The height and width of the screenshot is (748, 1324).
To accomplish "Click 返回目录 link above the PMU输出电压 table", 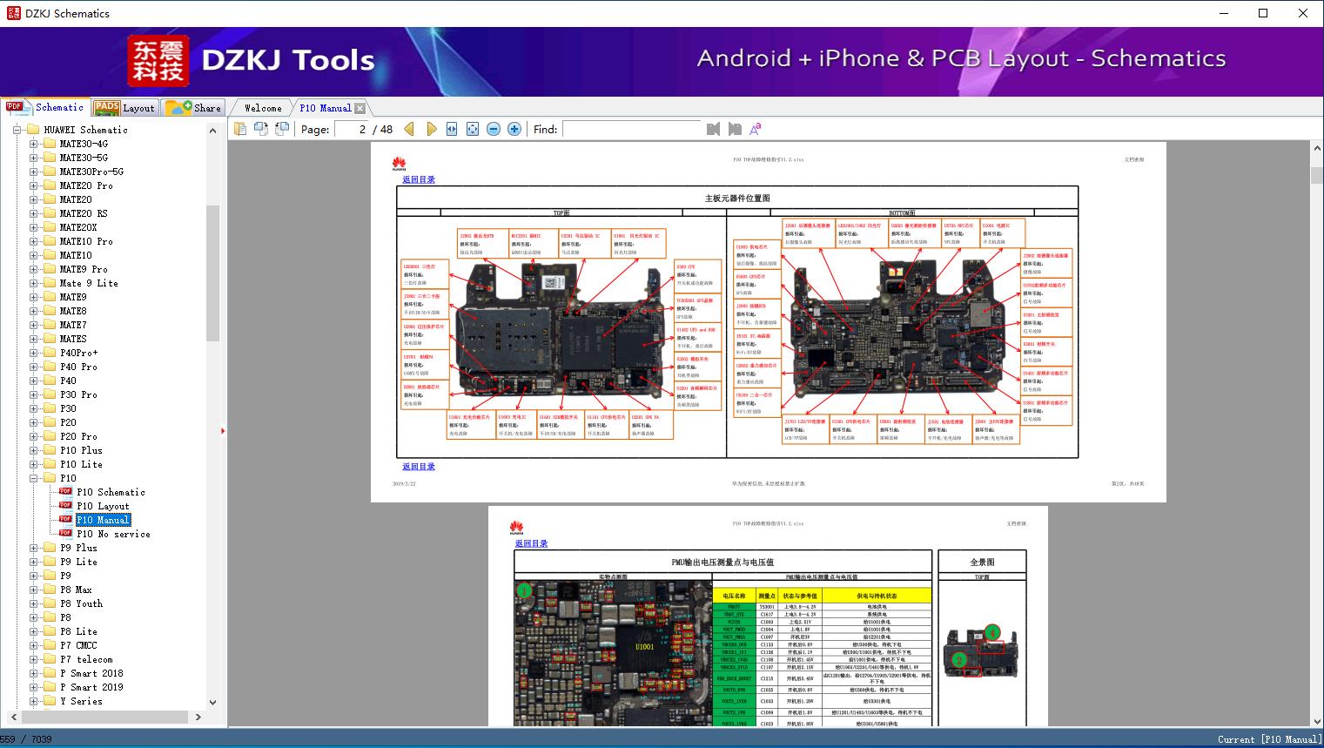I will pyautogui.click(x=531, y=543).
